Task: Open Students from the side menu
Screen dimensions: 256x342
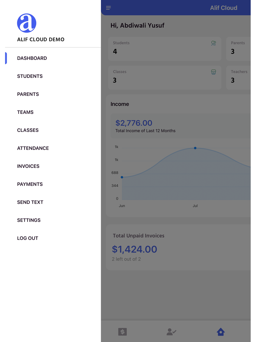Action: click(30, 76)
